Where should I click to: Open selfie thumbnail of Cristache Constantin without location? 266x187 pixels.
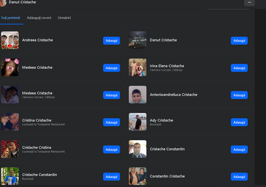click(138, 149)
